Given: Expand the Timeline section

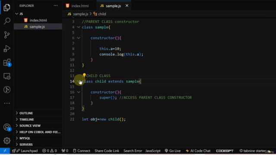Looking at the screenshot, I should coord(38,119).
